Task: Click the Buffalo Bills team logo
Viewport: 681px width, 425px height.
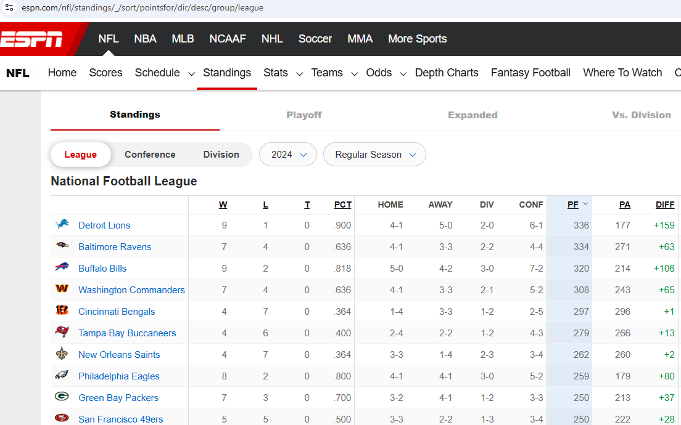Action: coord(62,268)
